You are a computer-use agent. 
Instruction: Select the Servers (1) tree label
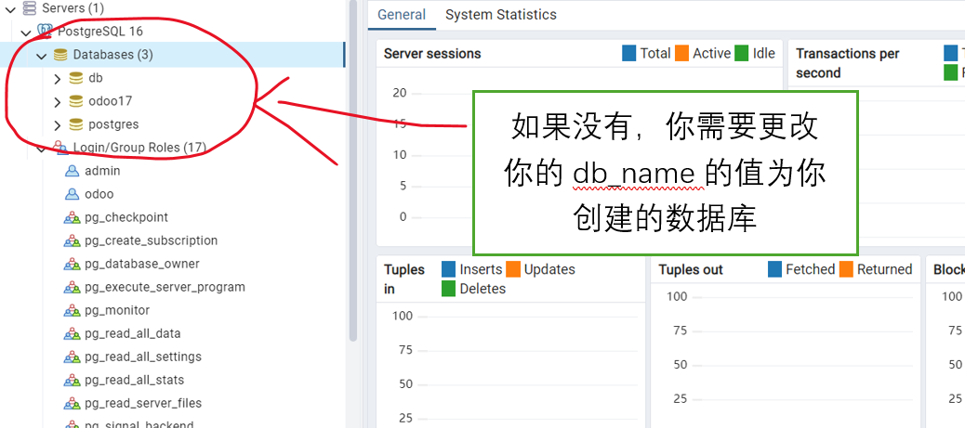click(x=73, y=8)
